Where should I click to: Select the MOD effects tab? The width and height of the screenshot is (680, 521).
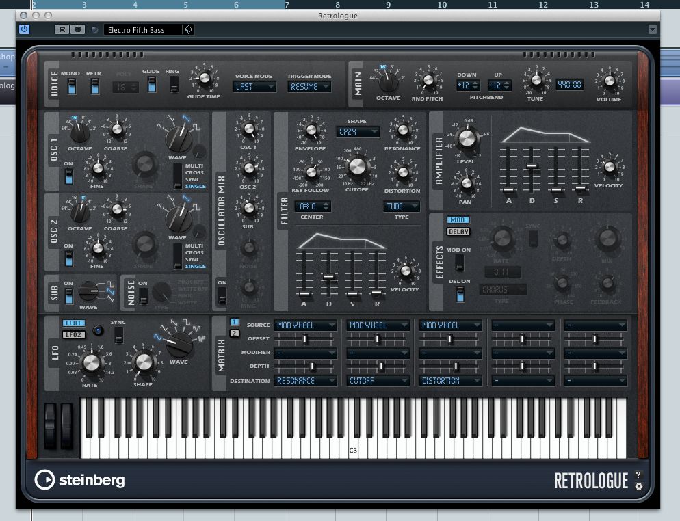click(x=458, y=219)
